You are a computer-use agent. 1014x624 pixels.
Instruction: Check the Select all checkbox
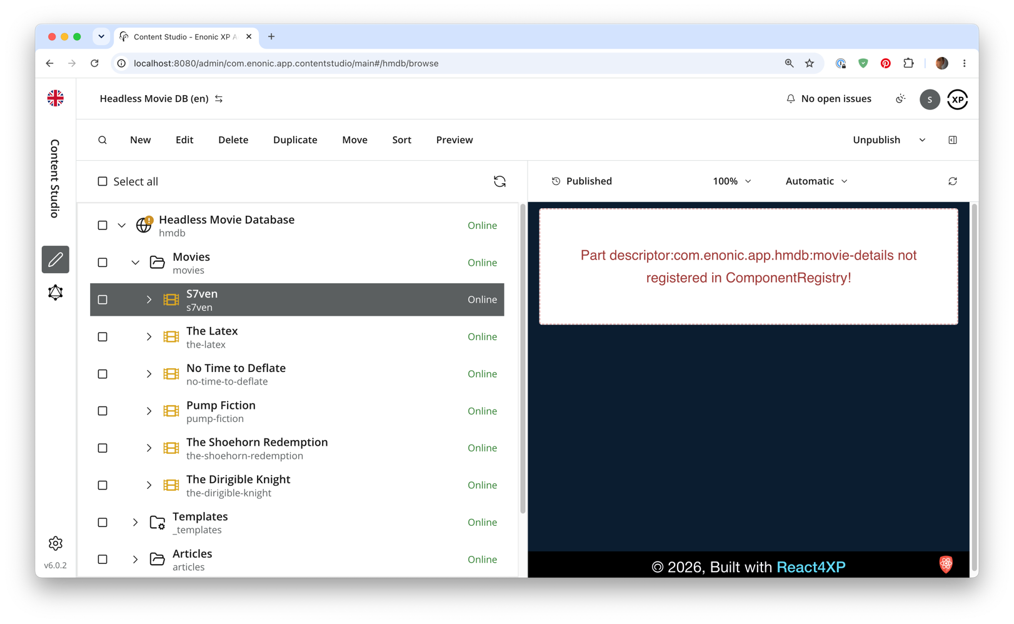tap(103, 181)
